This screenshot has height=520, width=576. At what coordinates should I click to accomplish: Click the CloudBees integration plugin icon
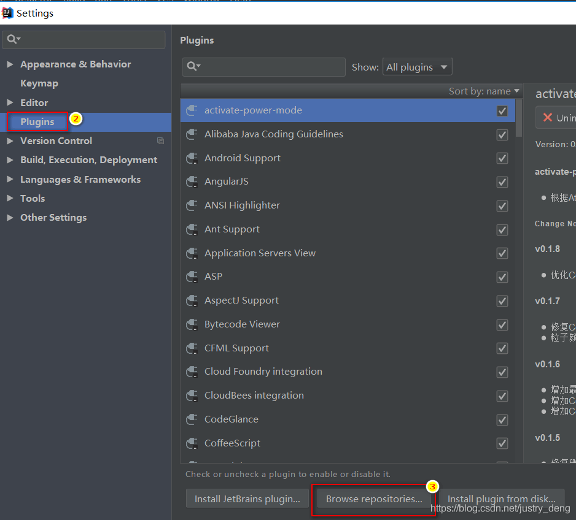[192, 396]
